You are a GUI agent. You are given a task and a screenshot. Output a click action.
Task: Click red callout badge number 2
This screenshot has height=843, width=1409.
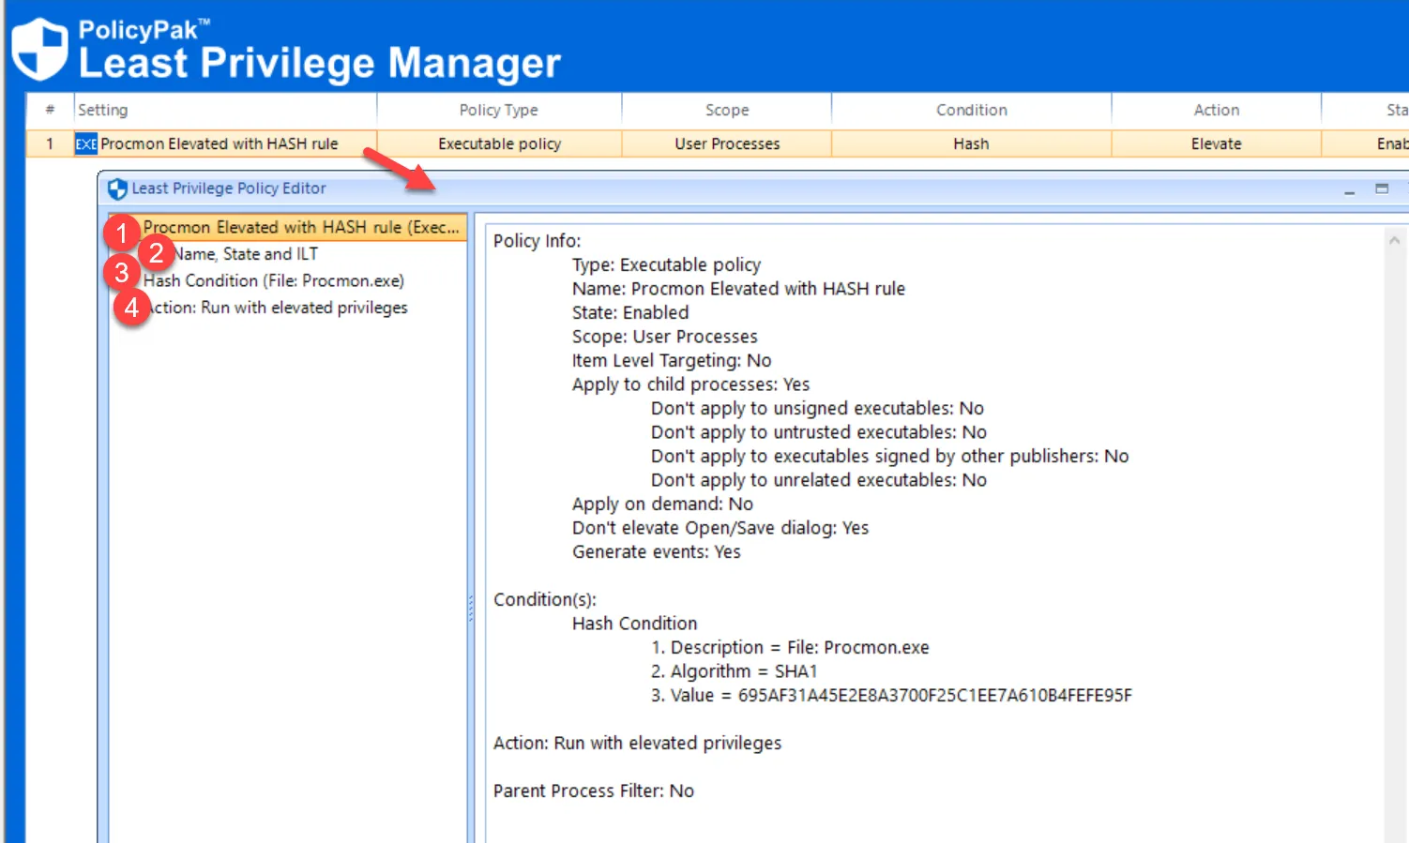158,251
